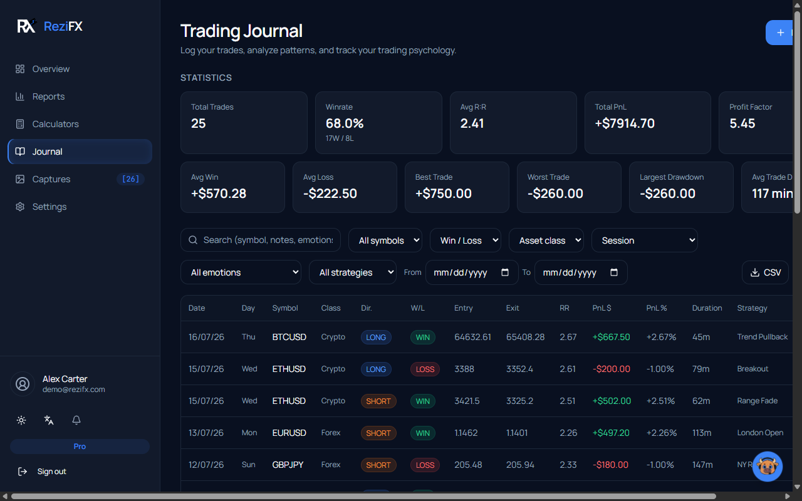Click the BTCUSD symbol cell
802x501 pixels.
[x=289, y=337]
